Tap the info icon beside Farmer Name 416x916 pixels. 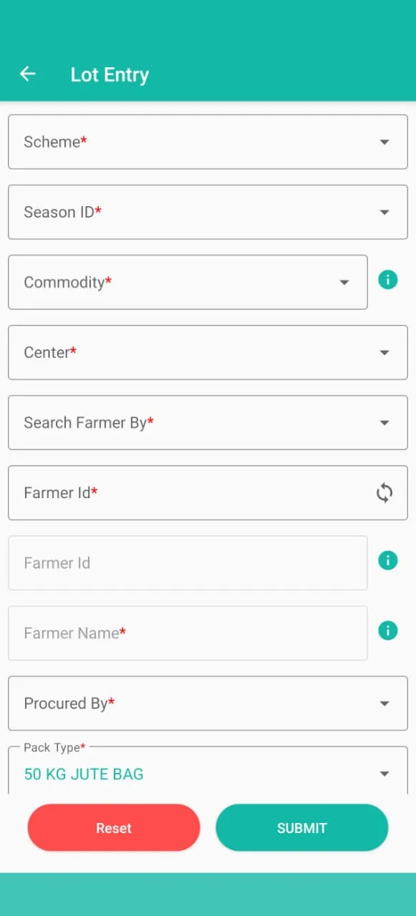(x=387, y=630)
